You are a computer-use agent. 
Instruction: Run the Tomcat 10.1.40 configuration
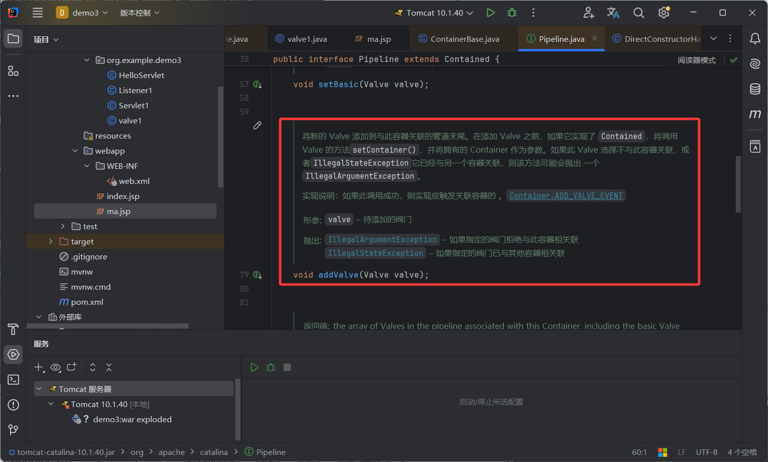(490, 13)
